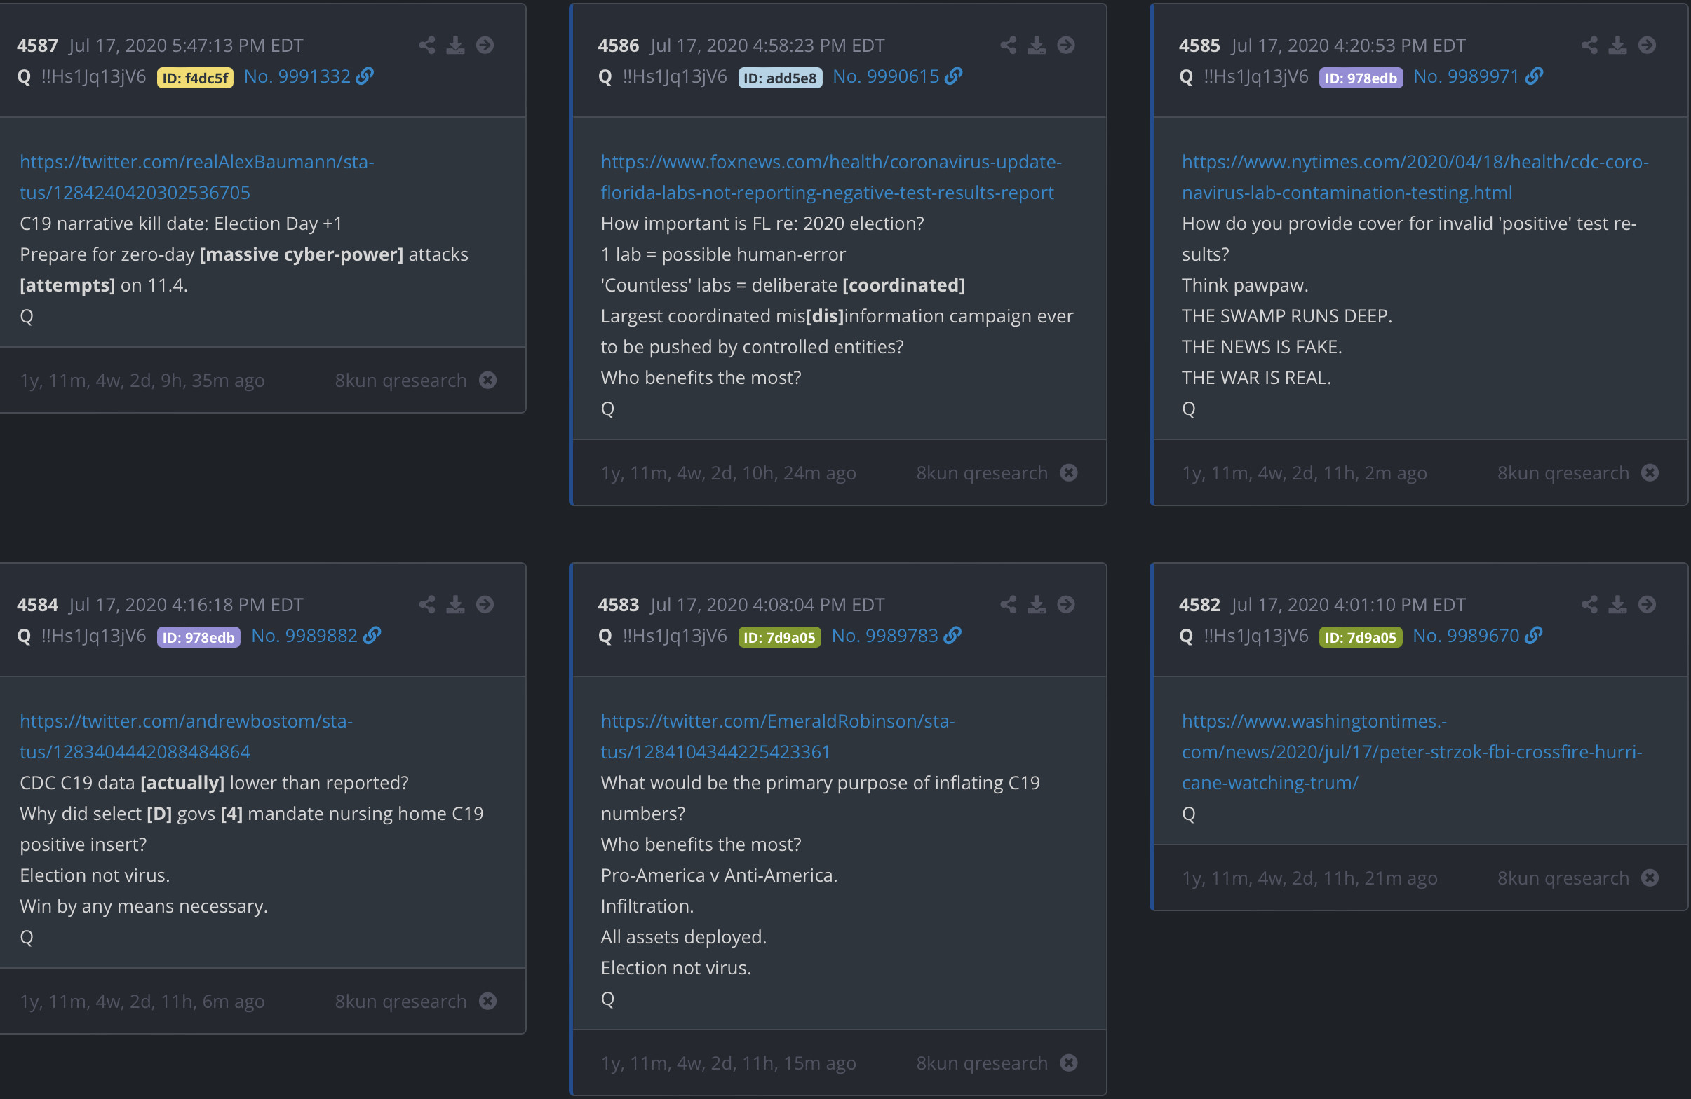
Task: Click ID add5e8 badge on post 4586
Action: (x=779, y=77)
